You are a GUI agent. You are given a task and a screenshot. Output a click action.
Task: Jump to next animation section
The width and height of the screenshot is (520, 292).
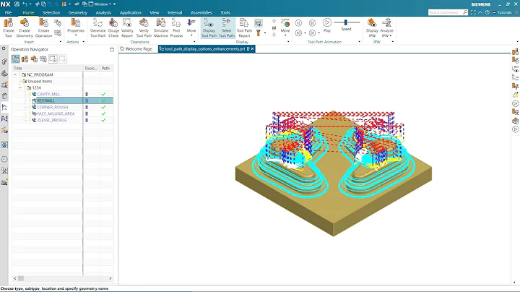[x=312, y=33]
